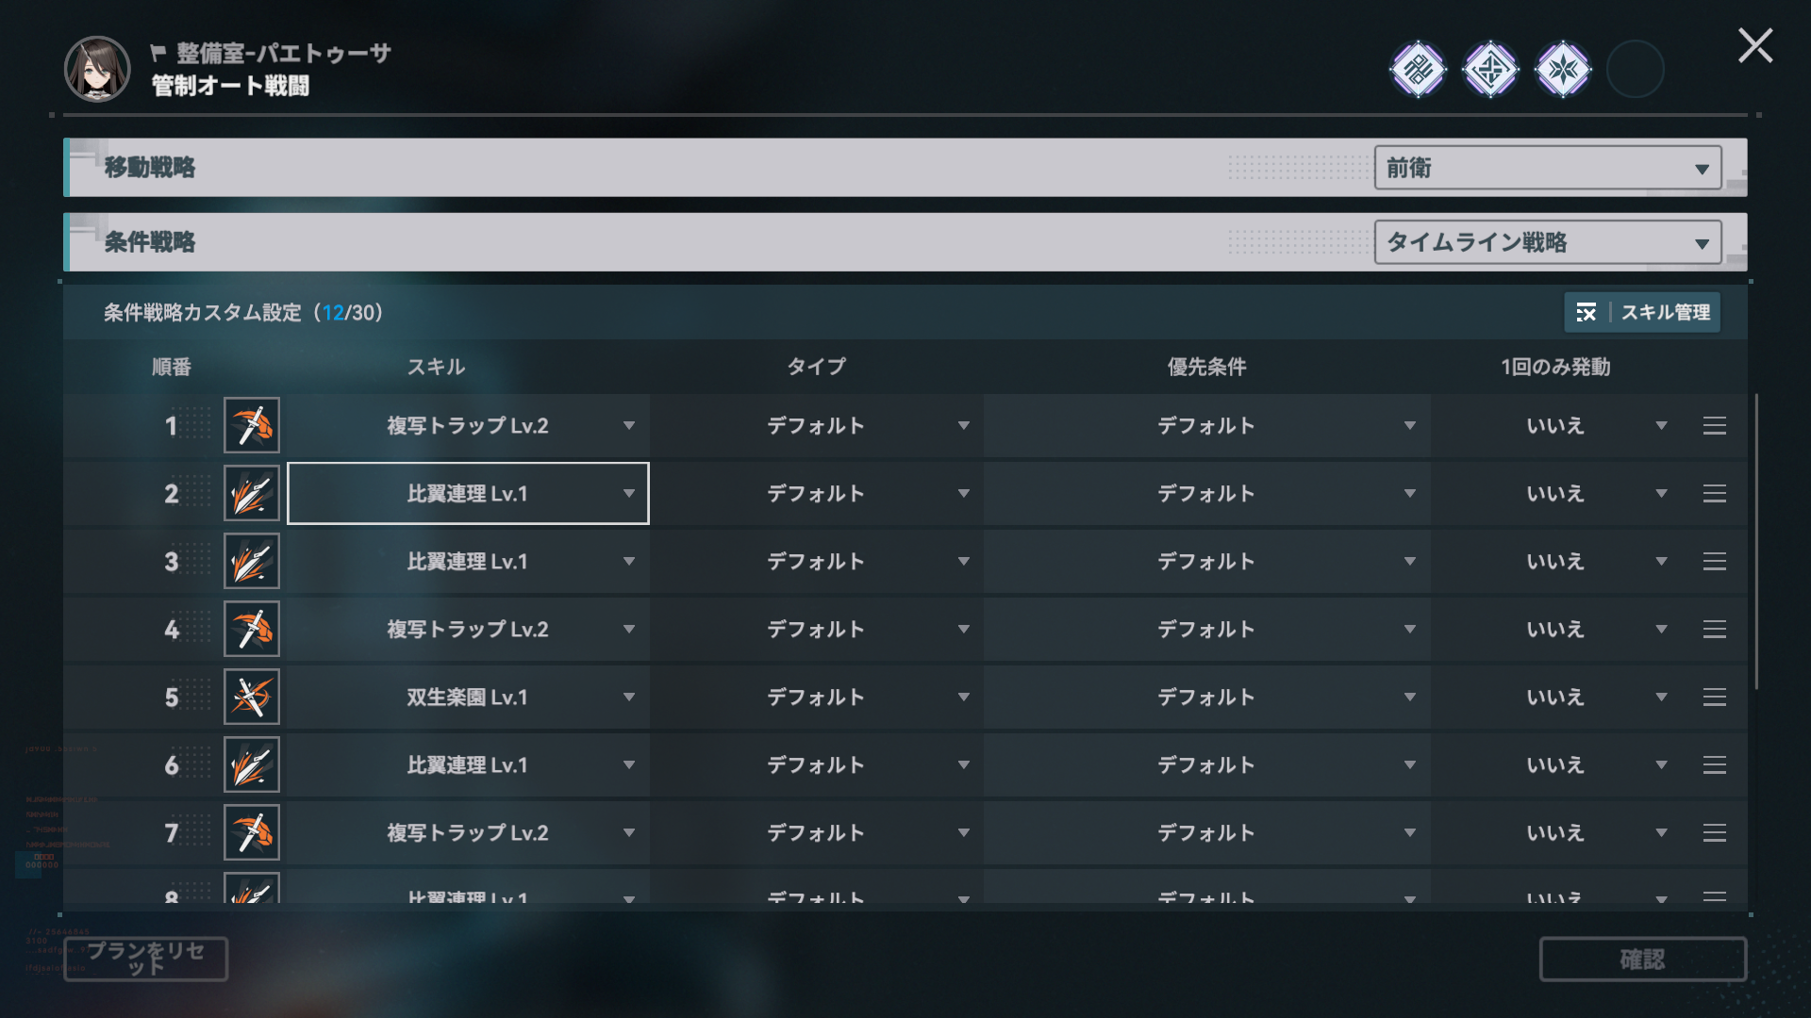Select the first diamond emblem at top right
The width and height of the screenshot is (1811, 1018).
coord(1418,69)
